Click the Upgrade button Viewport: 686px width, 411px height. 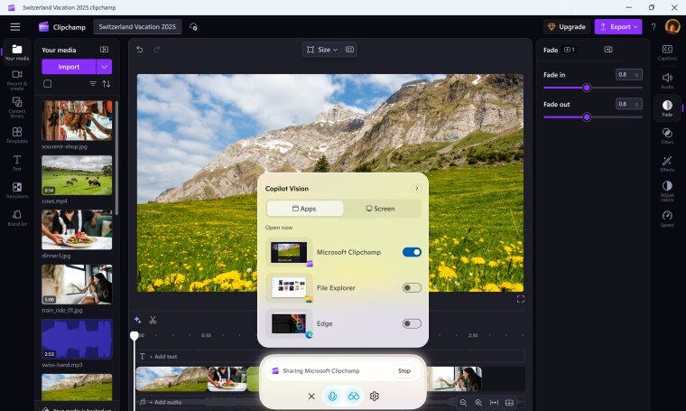pos(567,27)
